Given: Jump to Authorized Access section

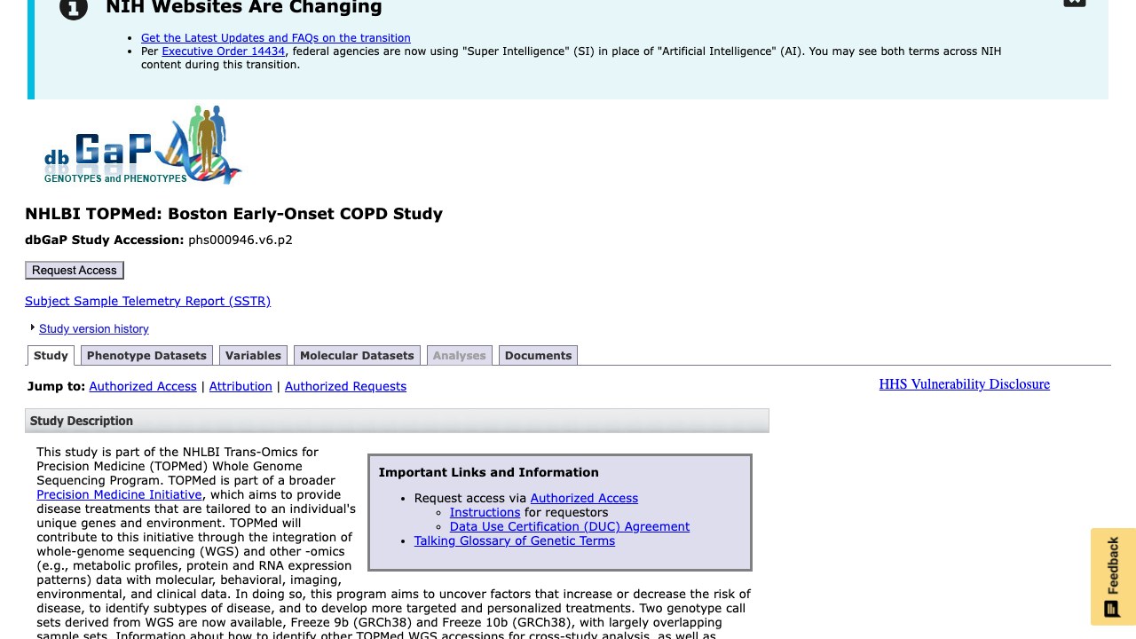Looking at the screenshot, I should click(x=143, y=386).
